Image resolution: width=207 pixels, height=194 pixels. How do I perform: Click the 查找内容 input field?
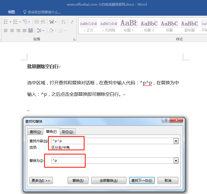click(x=112, y=141)
